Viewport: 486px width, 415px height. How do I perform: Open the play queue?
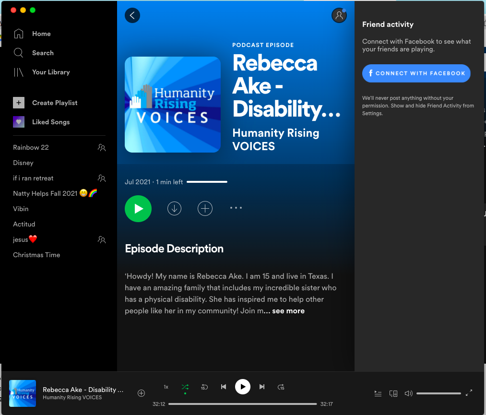pos(378,393)
